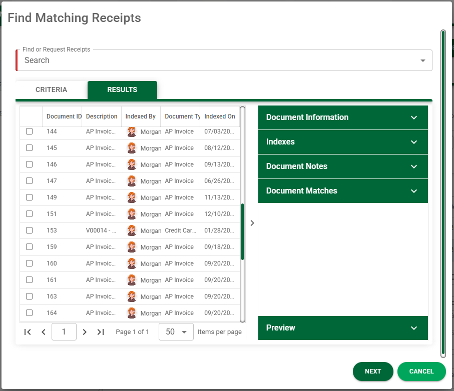
Task: Expand the Indexes panel
Action: [343, 142]
